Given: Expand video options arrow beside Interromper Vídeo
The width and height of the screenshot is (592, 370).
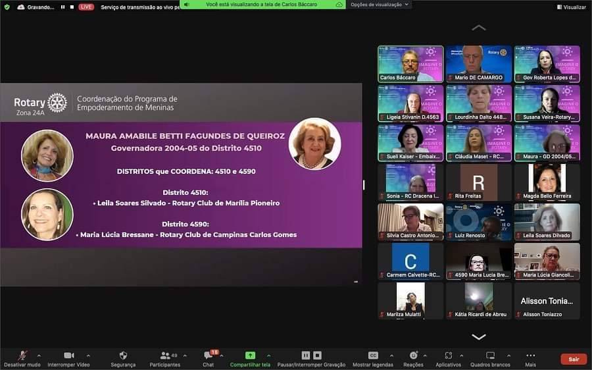Looking at the screenshot, I should click(x=88, y=356).
